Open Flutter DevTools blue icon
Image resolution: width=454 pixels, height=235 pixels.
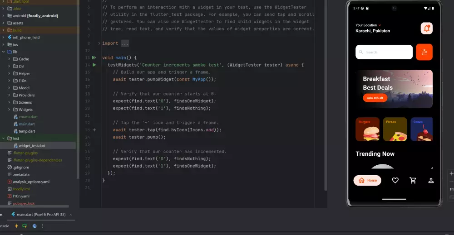point(35,226)
